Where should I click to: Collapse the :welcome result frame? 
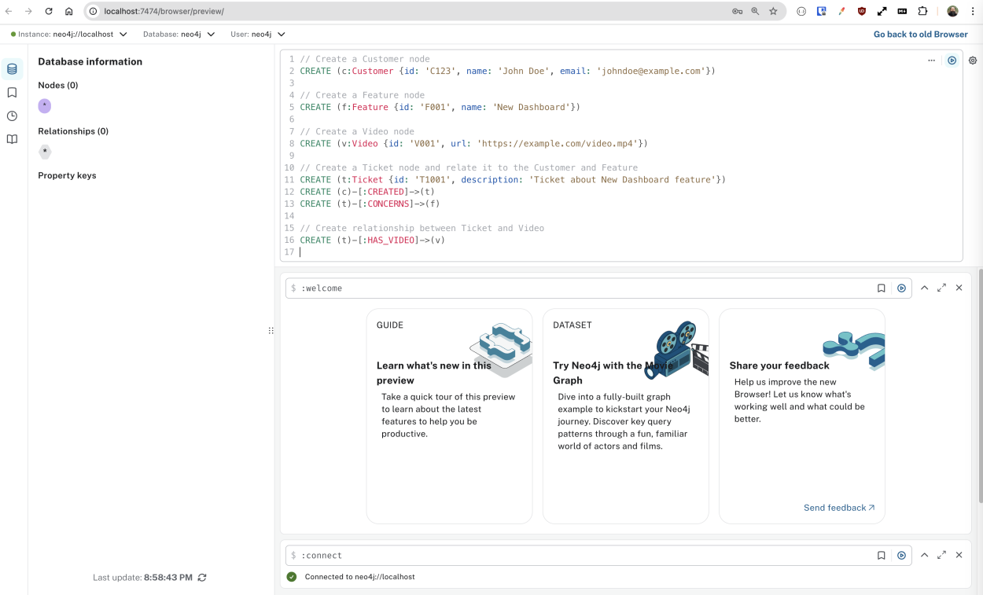pyautogui.click(x=924, y=288)
